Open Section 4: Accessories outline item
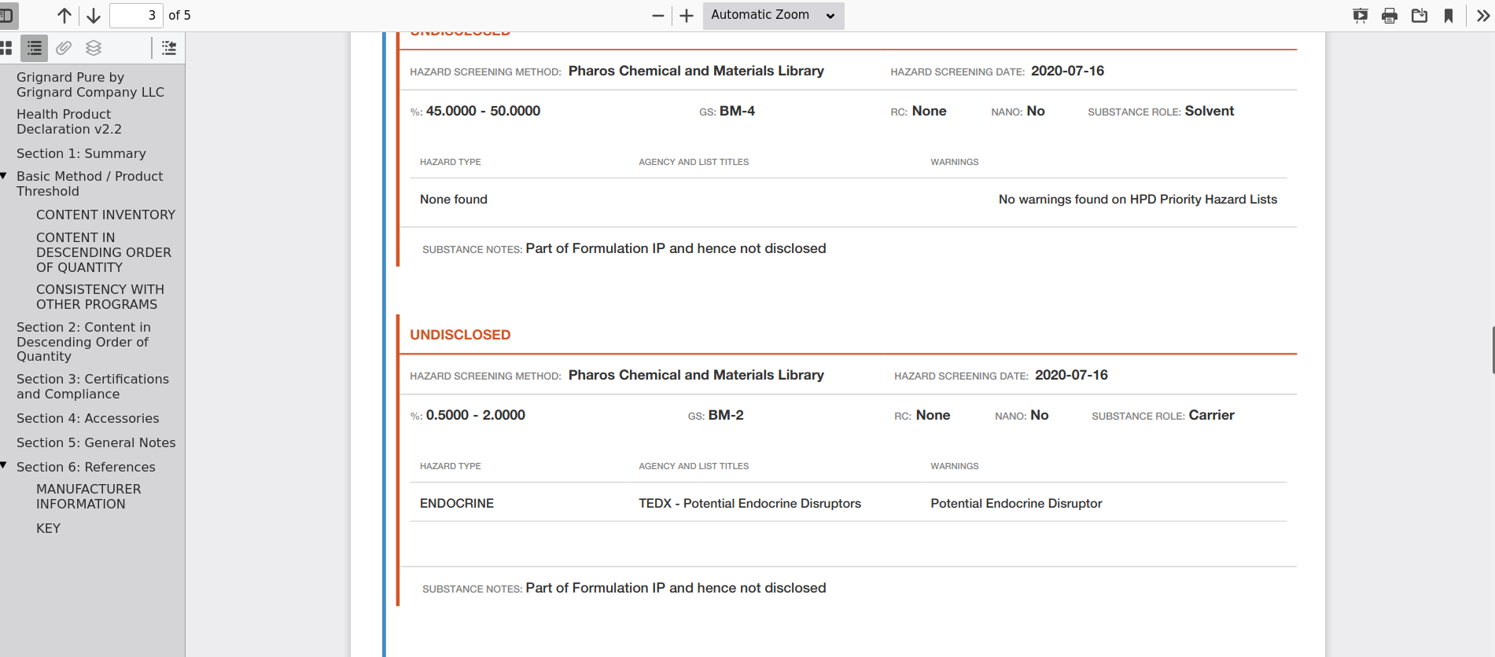Image resolution: width=1495 pixels, height=657 pixels. [88, 418]
